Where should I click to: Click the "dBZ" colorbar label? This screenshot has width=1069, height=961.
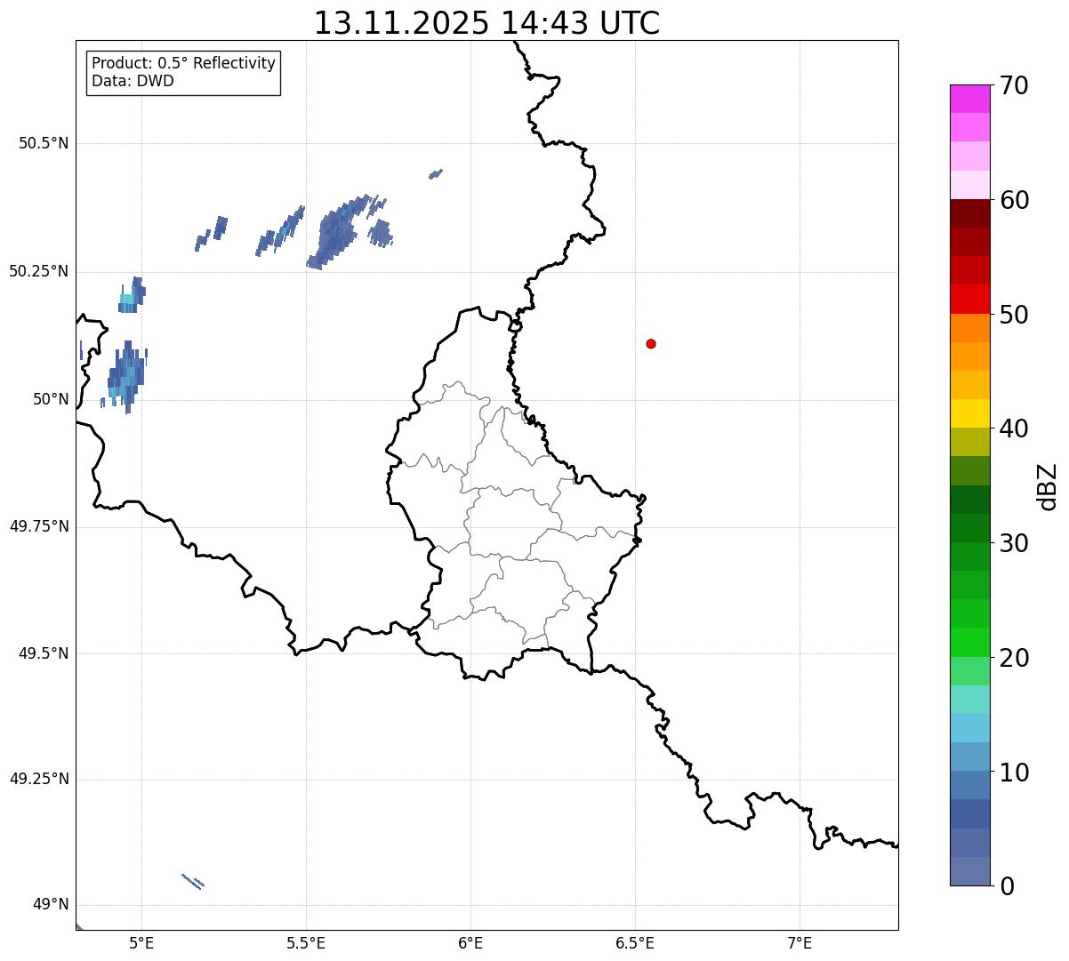click(x=1047, y=486)
